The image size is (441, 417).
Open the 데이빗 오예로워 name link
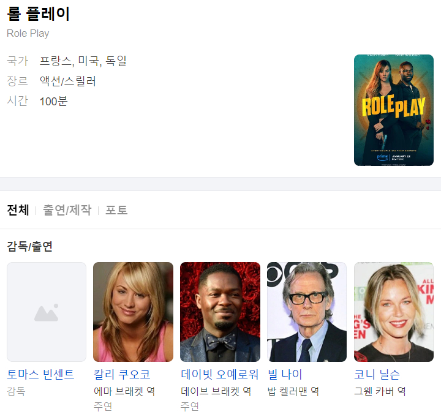click(219, 374)
